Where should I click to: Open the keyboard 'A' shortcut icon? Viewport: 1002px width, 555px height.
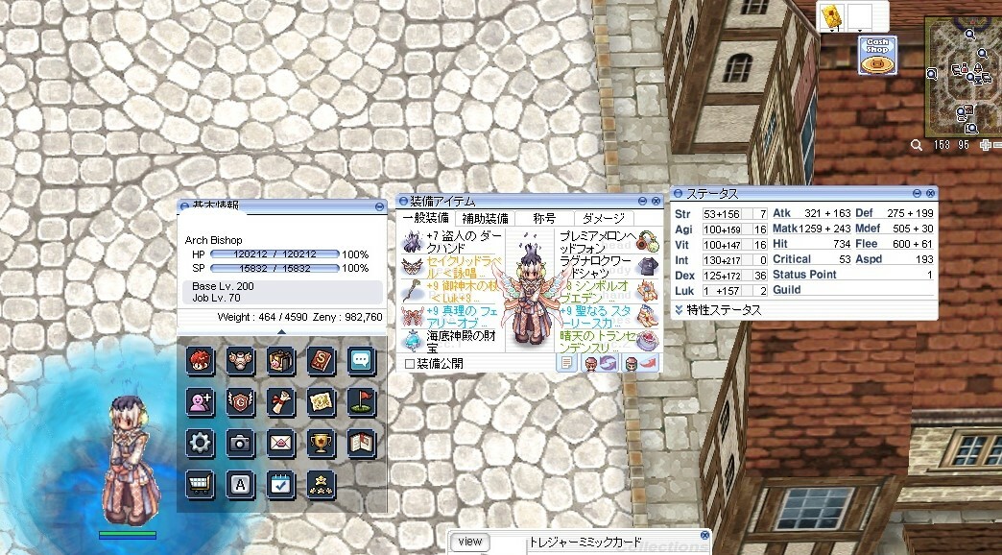tap(240, 484)
